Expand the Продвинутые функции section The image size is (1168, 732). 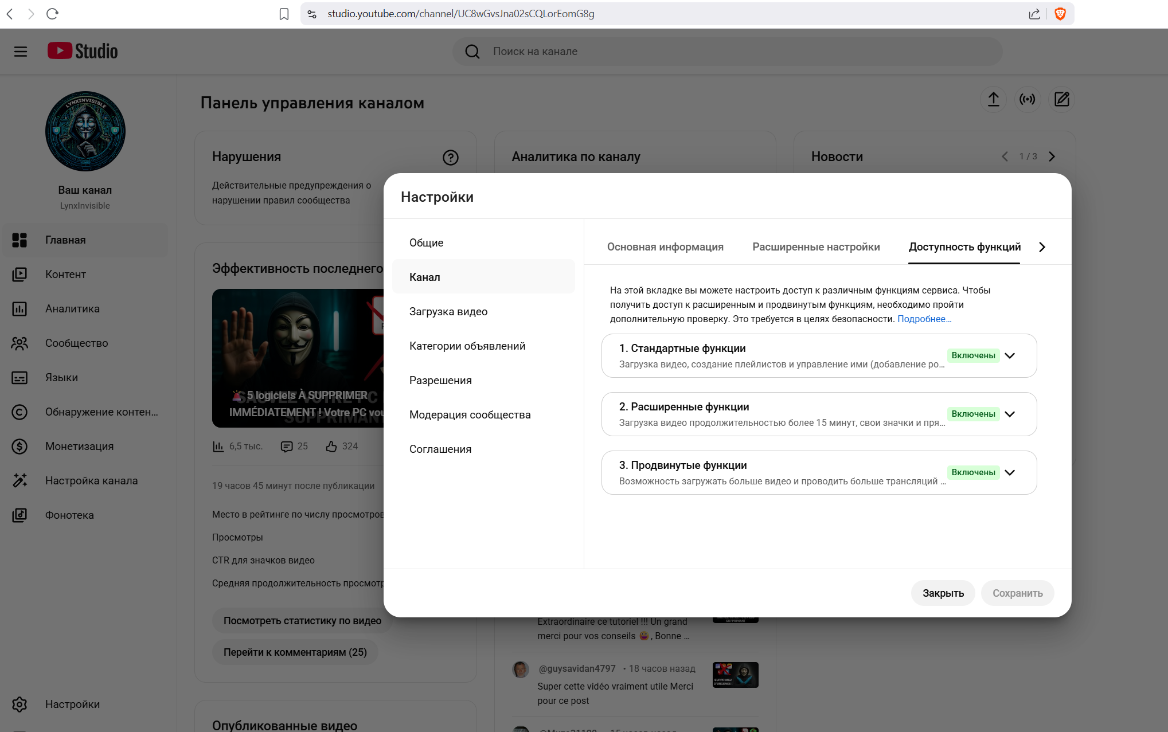(1010, 472)
